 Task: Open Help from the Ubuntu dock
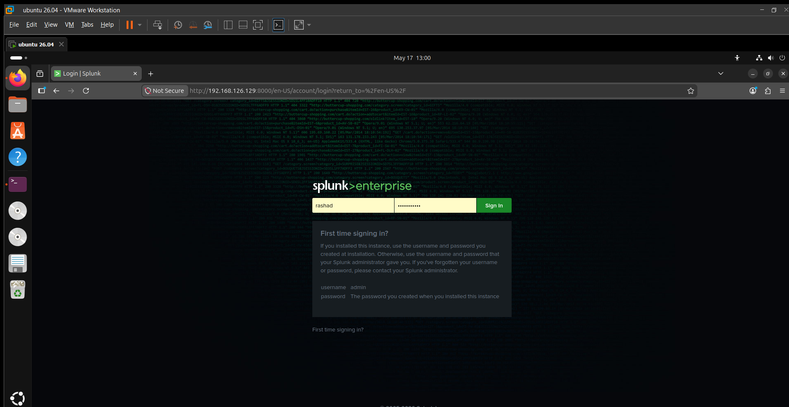(x=18, y=157)
